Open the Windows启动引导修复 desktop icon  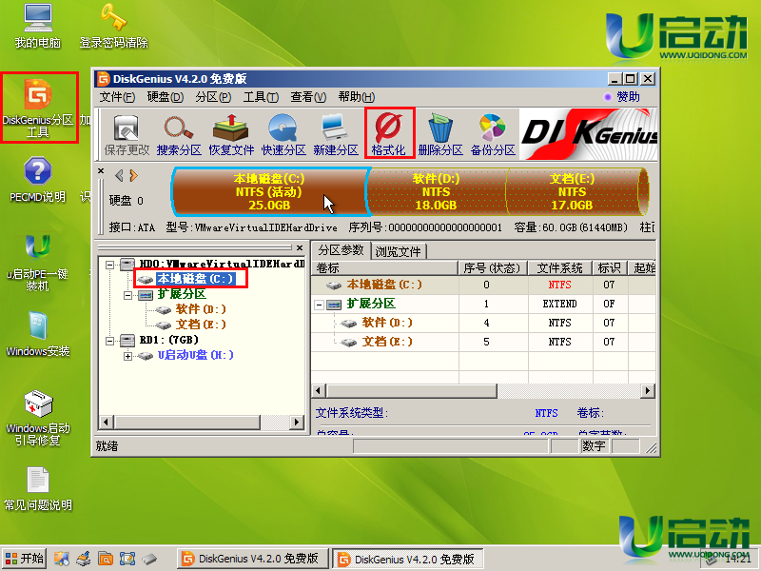[38, 418]
